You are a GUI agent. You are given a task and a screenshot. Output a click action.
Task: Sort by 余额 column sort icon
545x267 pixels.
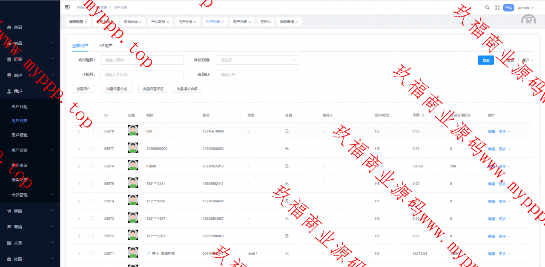(422, 115)
